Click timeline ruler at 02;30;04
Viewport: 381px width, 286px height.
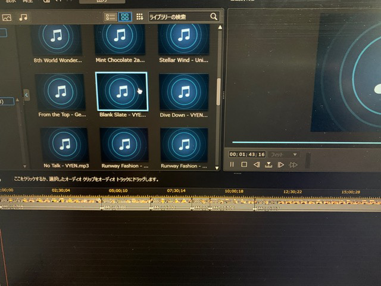(x=61, y=190)
